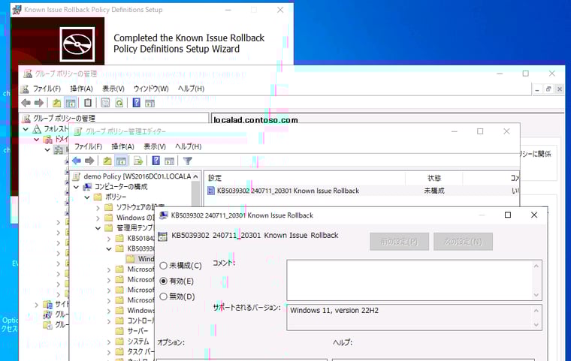This screenshot has width=571, height=361.
Task: Click export list icon in policy editor toolbar
Action: tap(138, 161)
